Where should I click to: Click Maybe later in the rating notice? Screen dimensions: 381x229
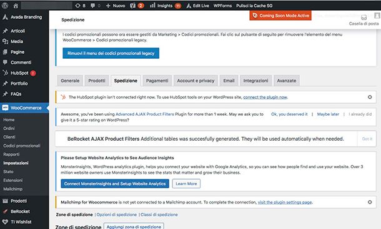point(328,114)
